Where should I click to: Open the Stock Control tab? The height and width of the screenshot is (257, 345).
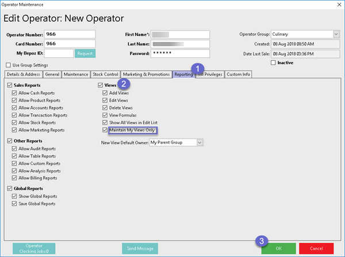tap(106, 74)
